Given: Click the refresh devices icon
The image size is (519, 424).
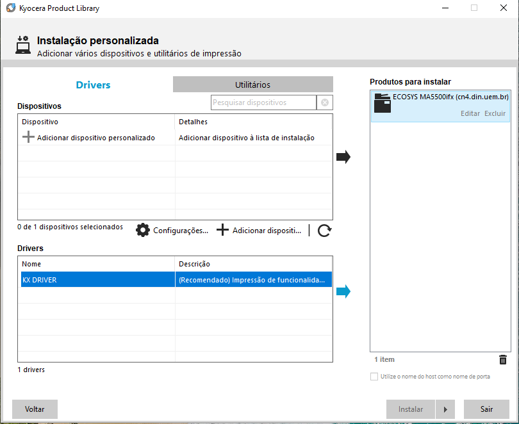Looking at the screenshot, I should [324, 231].
